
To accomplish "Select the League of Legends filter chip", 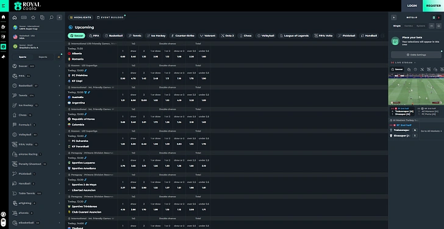I will [x=295, y=35].
